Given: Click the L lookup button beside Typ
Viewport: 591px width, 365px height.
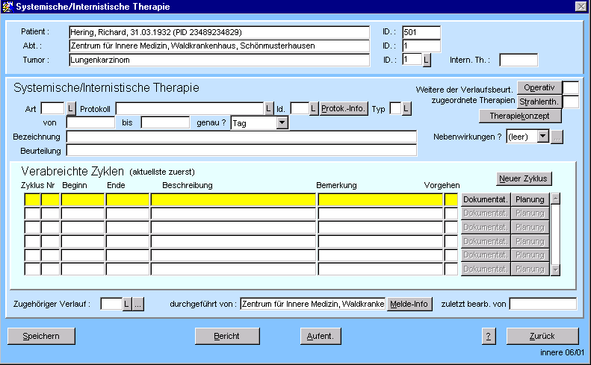Looking at the screenshot, I should pyautogui.click(x=406, y=109).
